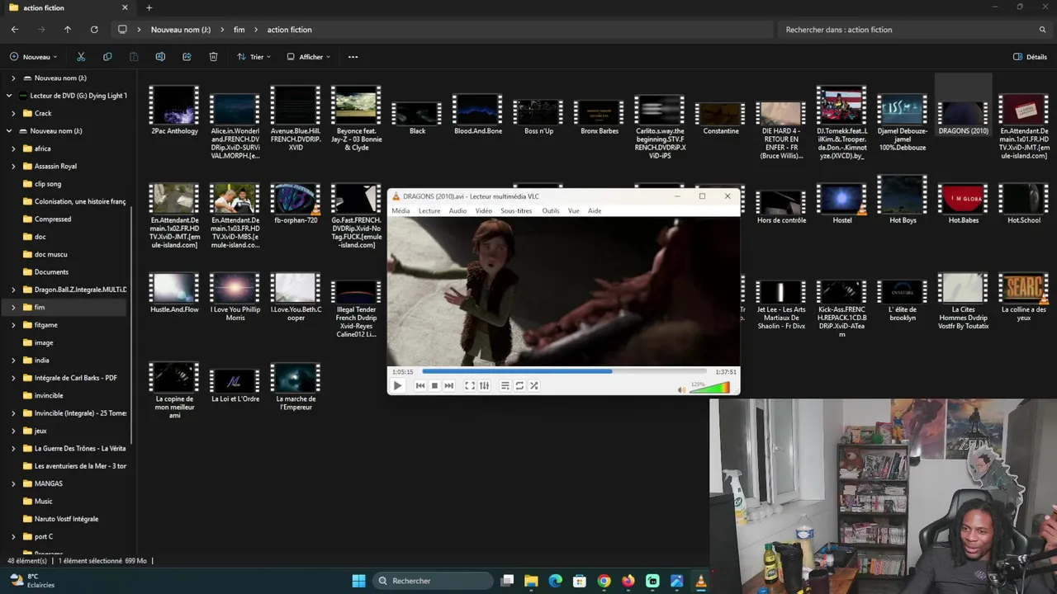Expand the Crack folder in tree
This screenshot has height=594, width=1057.
13,113
